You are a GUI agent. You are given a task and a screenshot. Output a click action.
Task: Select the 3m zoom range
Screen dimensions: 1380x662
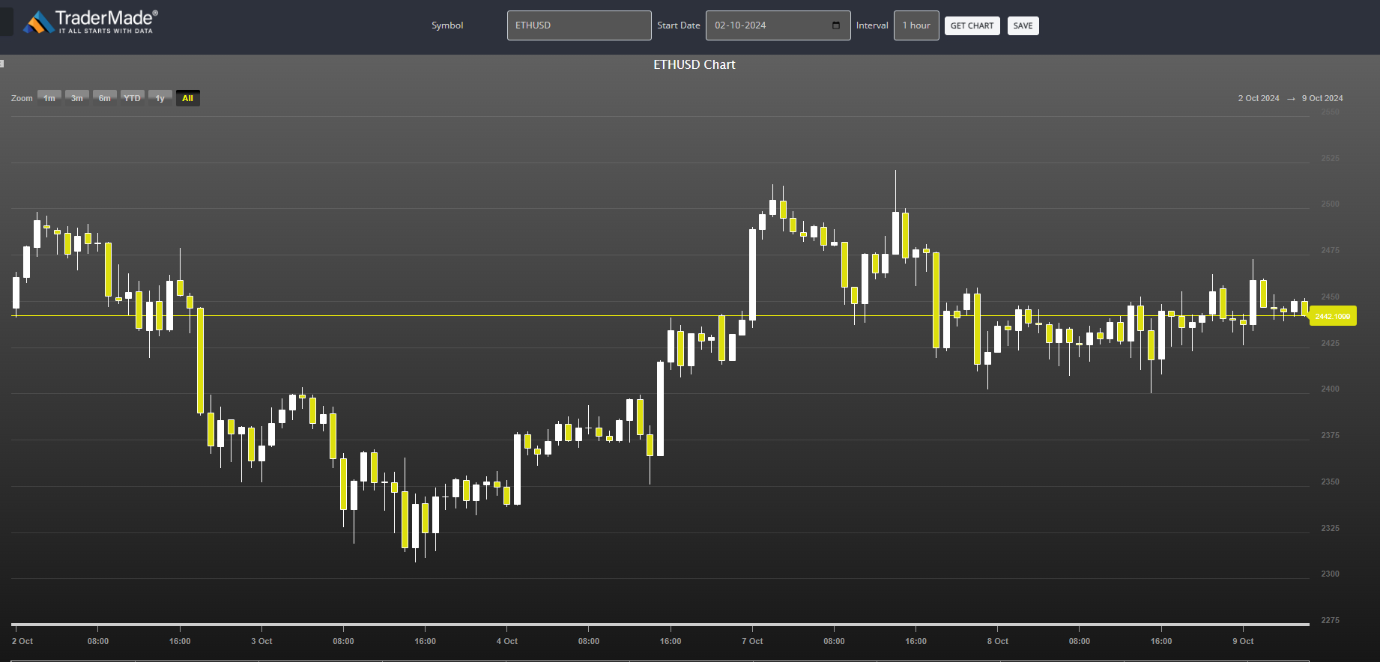[77, 98]
